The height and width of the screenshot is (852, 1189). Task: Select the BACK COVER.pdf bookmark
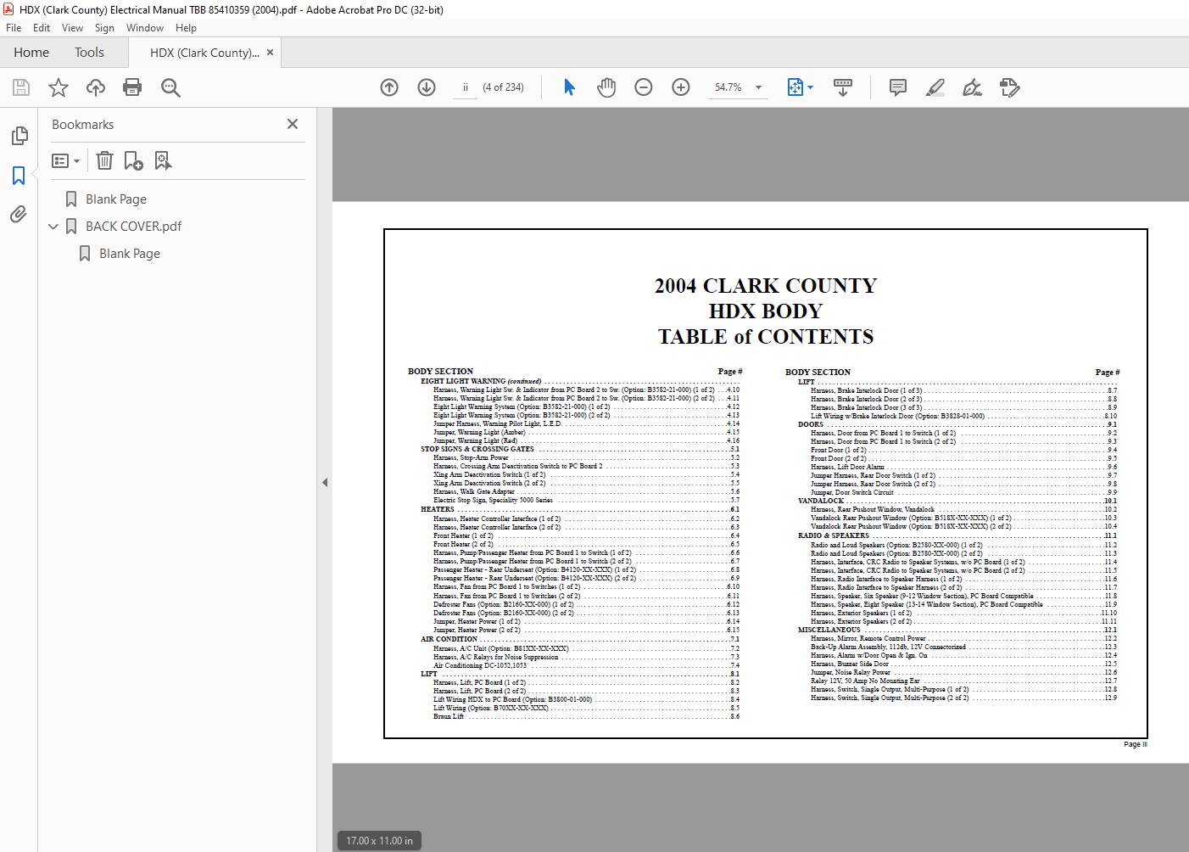pyautogui.click(x=133, y=227)
